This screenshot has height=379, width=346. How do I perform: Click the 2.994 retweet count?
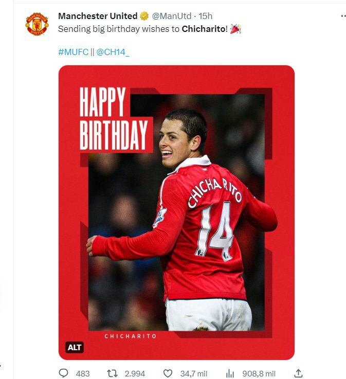tap(135, 374)
